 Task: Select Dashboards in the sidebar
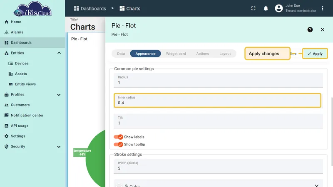pyautogui.click(x=32, y=43)
